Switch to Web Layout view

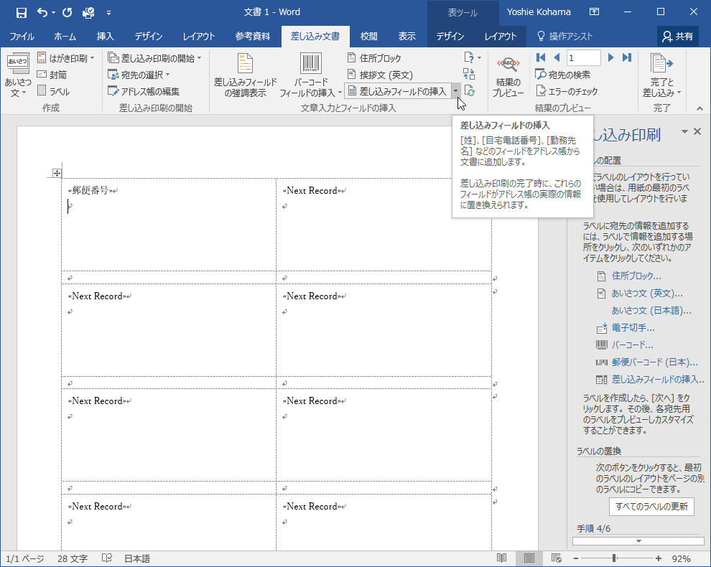[557, 558]
